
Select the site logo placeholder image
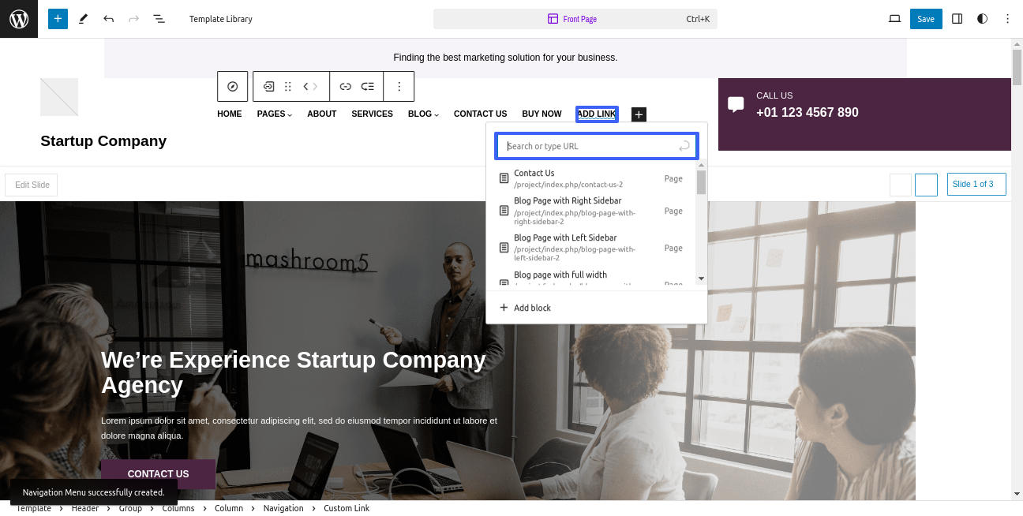click(59, 97)
